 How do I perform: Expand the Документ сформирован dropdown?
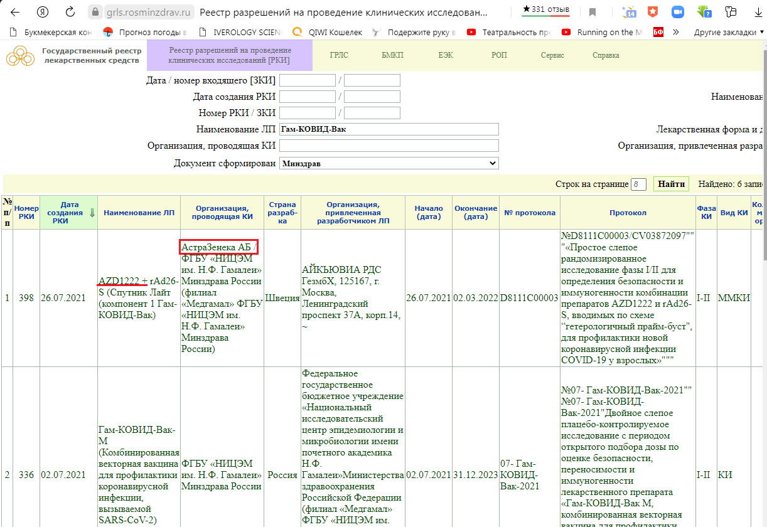389,163
